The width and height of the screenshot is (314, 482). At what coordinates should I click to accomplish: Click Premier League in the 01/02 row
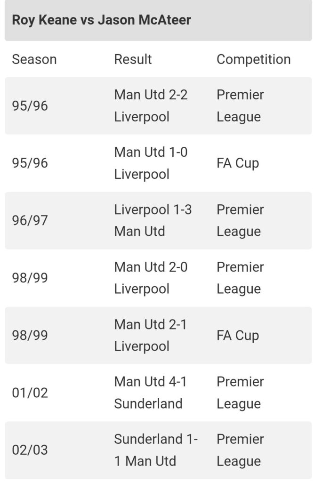click(x=240, y=393)
